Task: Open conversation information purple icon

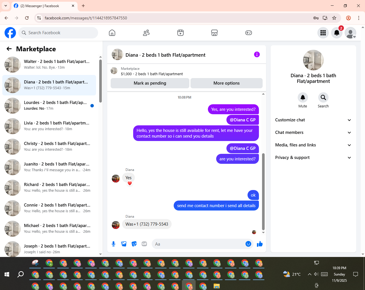Action: tap(257, 54)
